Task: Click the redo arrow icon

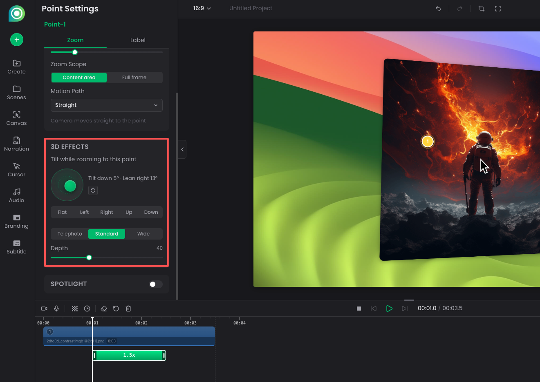Action: pos(460,9)
